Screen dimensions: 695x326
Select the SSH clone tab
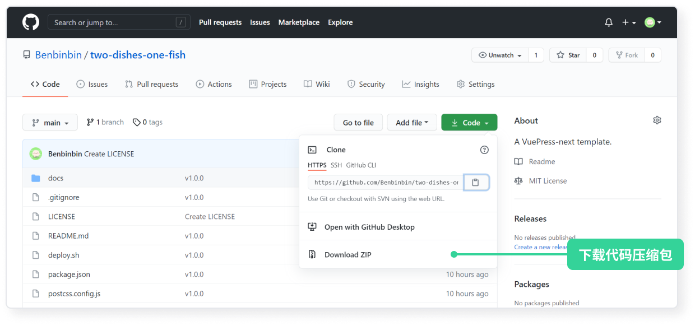point(336,165)
